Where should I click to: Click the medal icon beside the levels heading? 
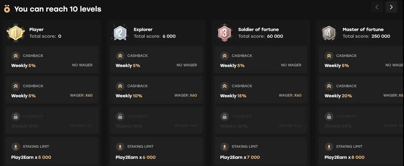pyautogui.click(x=7, y=9)
